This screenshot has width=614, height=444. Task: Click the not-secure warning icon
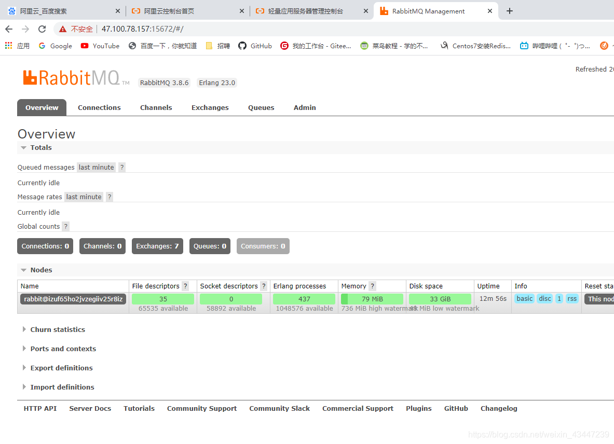click(63, 29)
